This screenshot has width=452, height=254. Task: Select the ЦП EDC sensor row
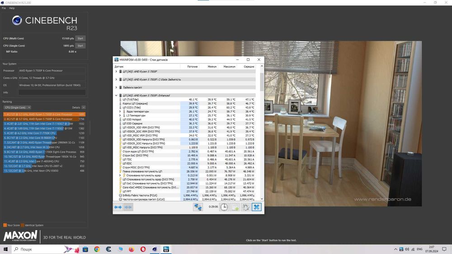(187, 163)
